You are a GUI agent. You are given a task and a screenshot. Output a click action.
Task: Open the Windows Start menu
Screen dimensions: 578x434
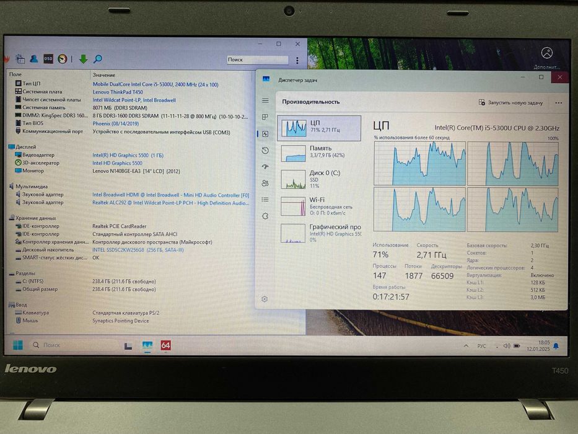pos(18,345)
